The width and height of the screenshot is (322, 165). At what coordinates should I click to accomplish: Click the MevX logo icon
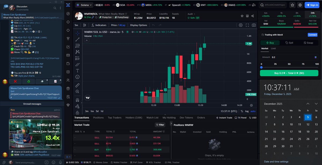pyautogui.click(x=68, y=5)
